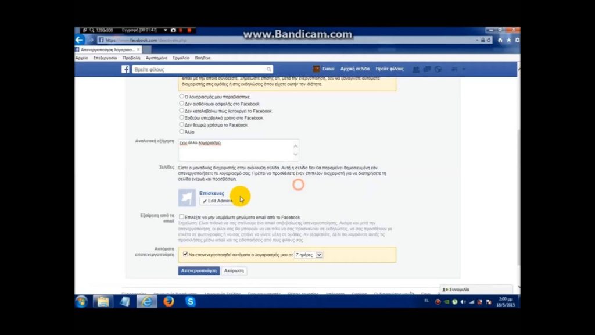The image size is (595, 335).
Task: Open the Αρχείο menu
Action: click(x=81, y=58)
